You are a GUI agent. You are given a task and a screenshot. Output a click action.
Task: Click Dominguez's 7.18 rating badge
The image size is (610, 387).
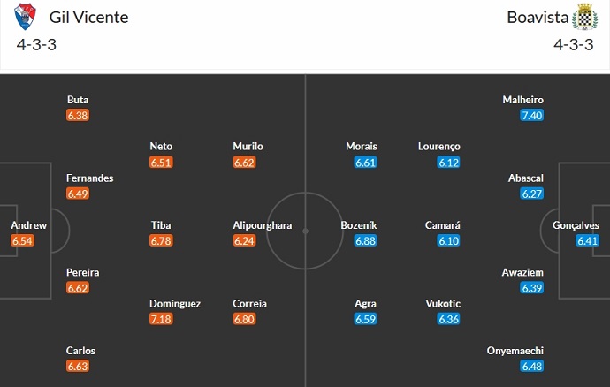(x=162, y=319)
